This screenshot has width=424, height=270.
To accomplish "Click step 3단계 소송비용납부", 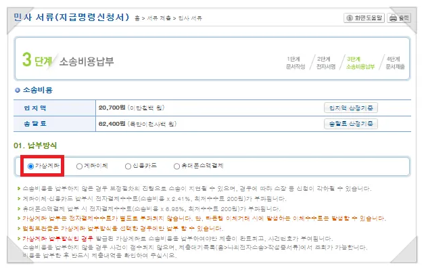I will point(360,63).
